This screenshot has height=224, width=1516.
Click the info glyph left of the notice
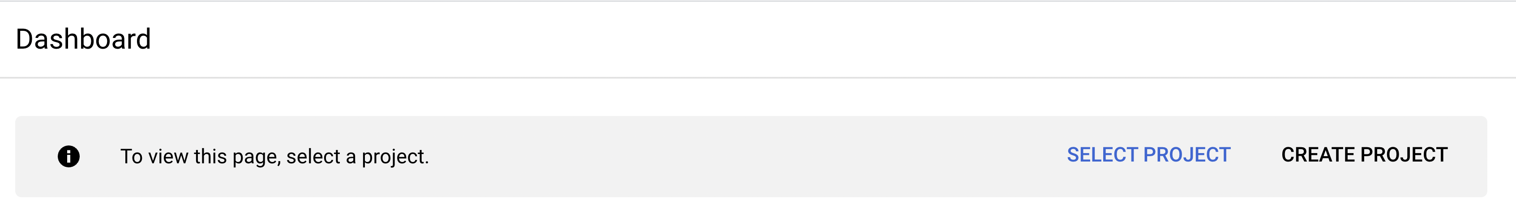click(68, 157)
